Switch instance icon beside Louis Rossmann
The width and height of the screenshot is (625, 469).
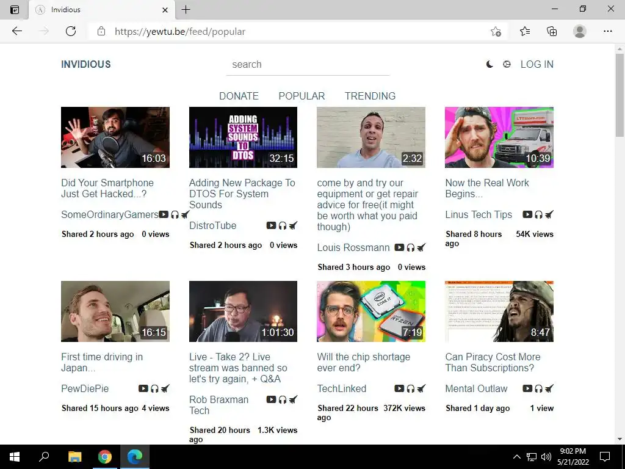421,248
